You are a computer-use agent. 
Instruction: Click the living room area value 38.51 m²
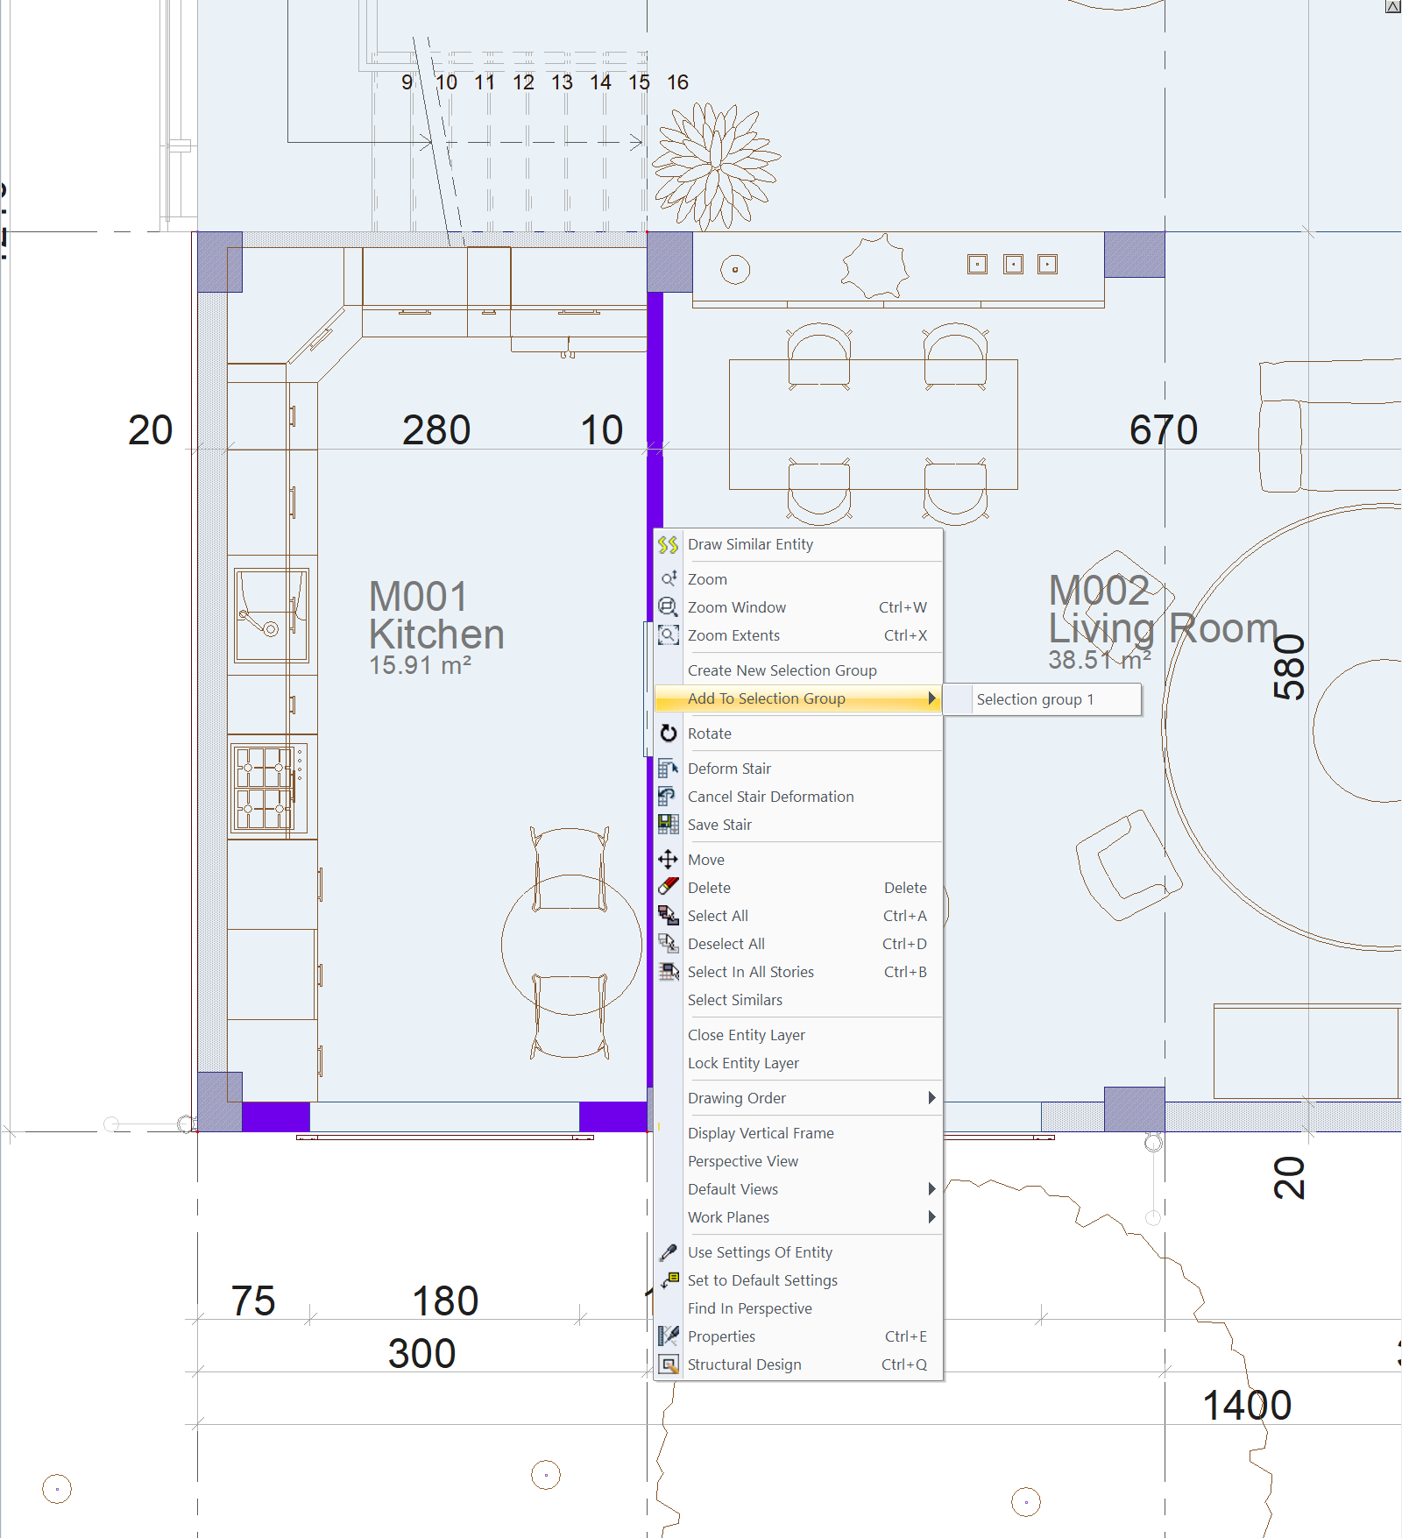click(x=1100, y=660)
